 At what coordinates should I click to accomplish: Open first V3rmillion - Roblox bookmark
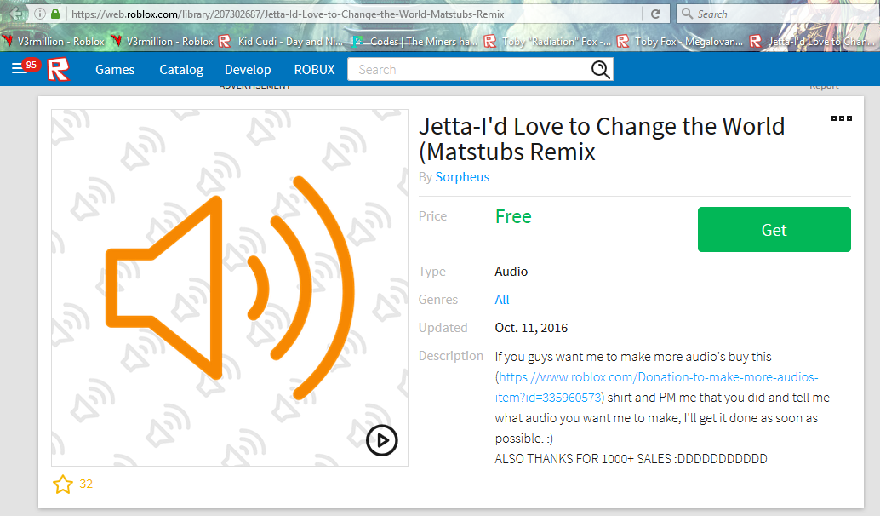54,42
